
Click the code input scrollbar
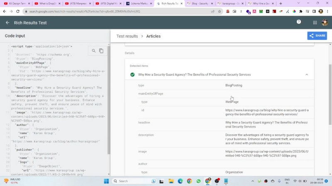tap(109, 100)
